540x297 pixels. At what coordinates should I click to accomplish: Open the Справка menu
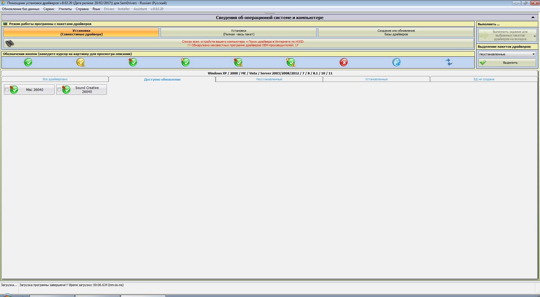(82, 9)
